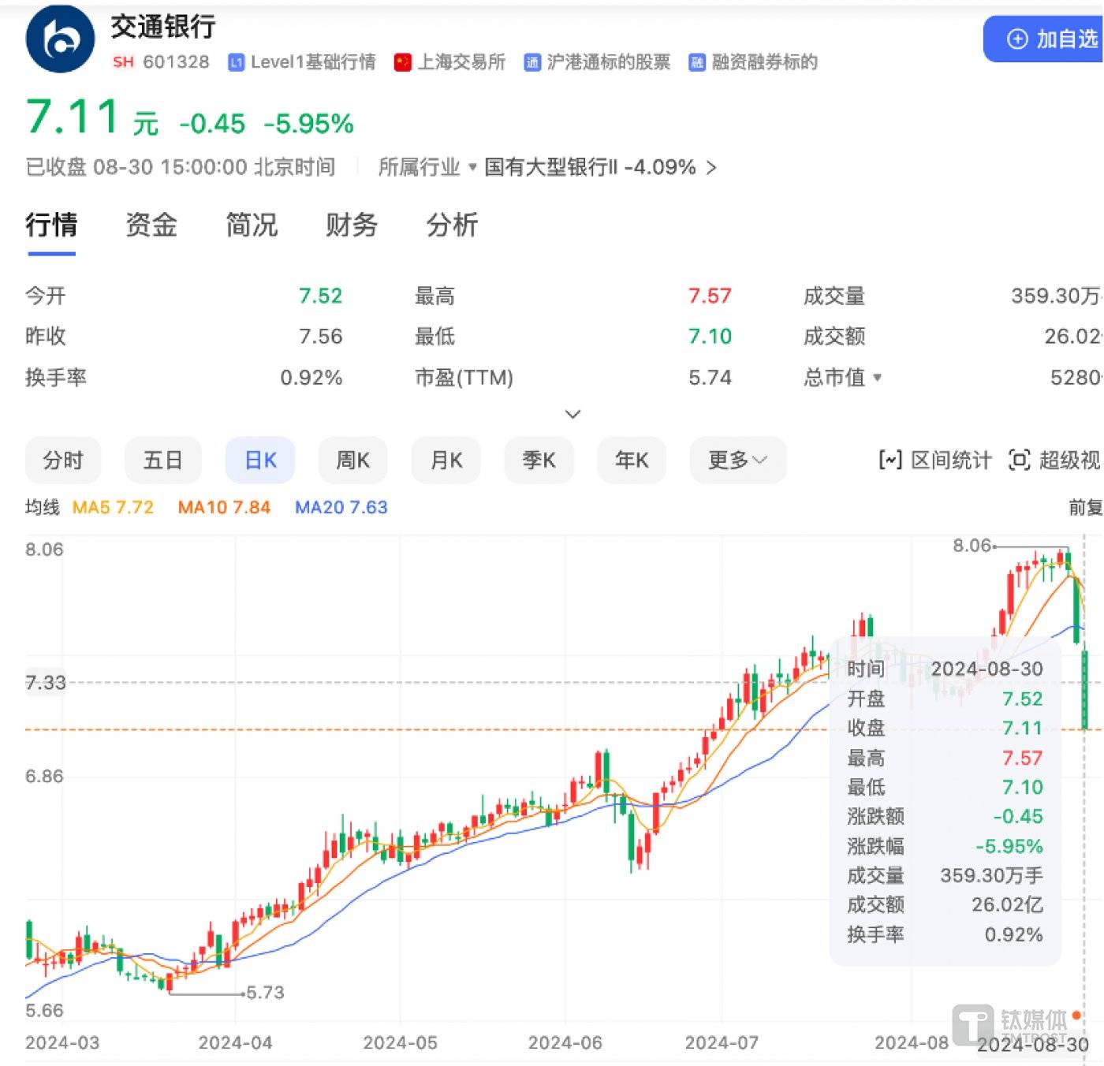Open the 总市值 dropdown selector

844,378
